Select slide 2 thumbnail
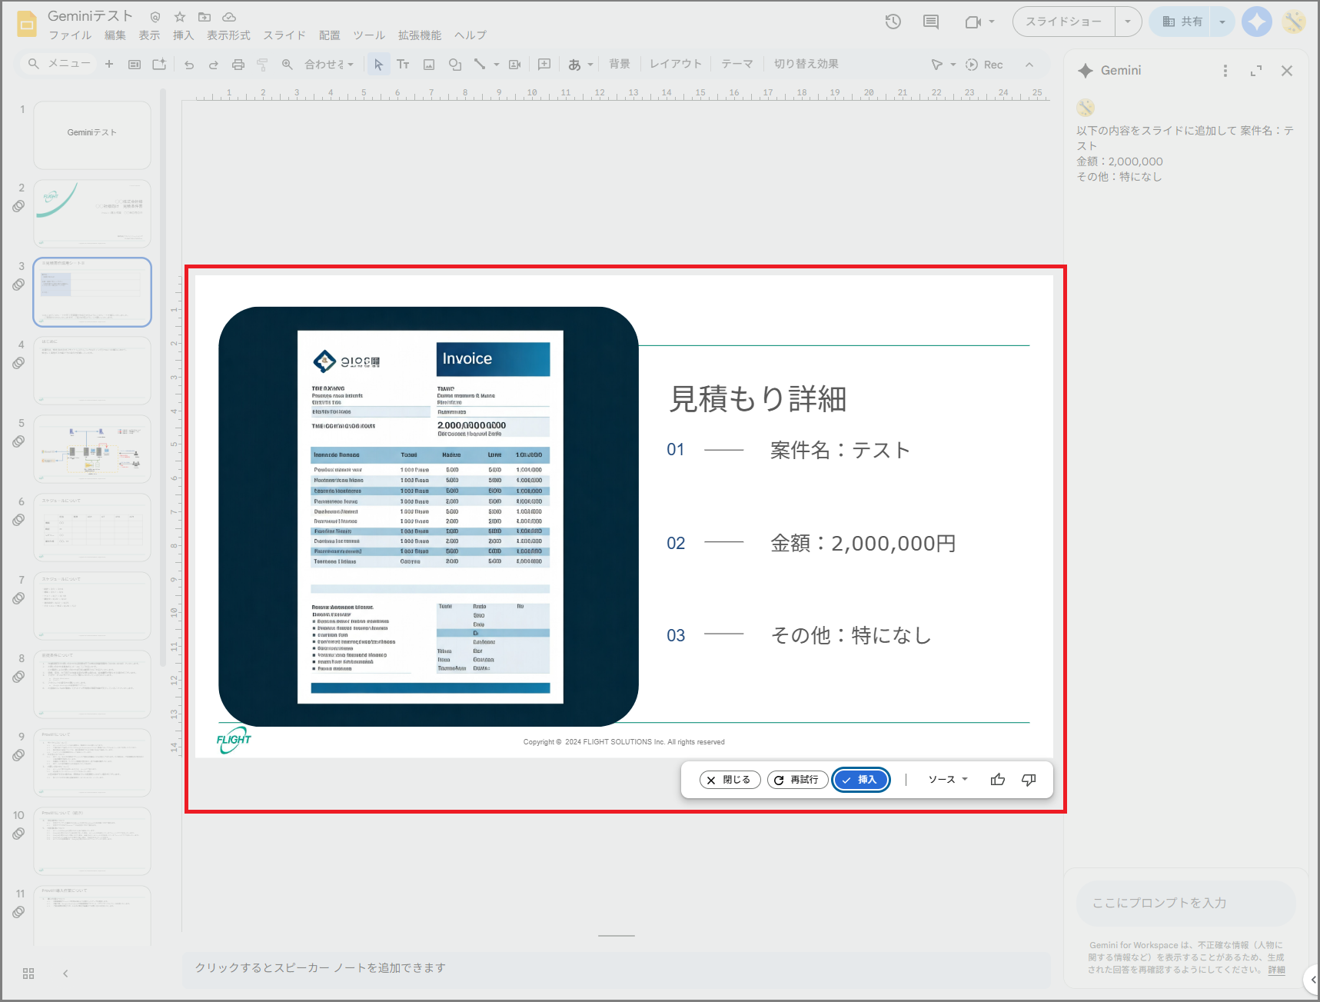 pos(92,214)
